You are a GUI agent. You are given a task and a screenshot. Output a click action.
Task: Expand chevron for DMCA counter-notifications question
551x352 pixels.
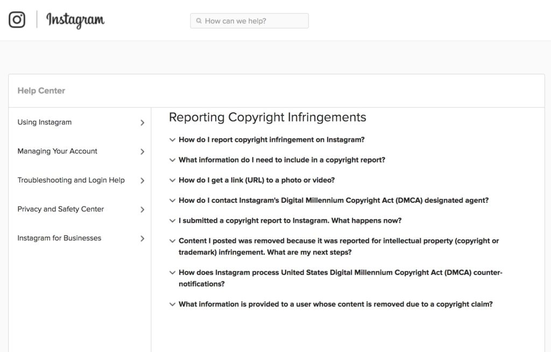(172, 272)
